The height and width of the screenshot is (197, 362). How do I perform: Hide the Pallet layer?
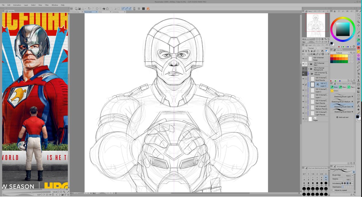coord(303,59)
